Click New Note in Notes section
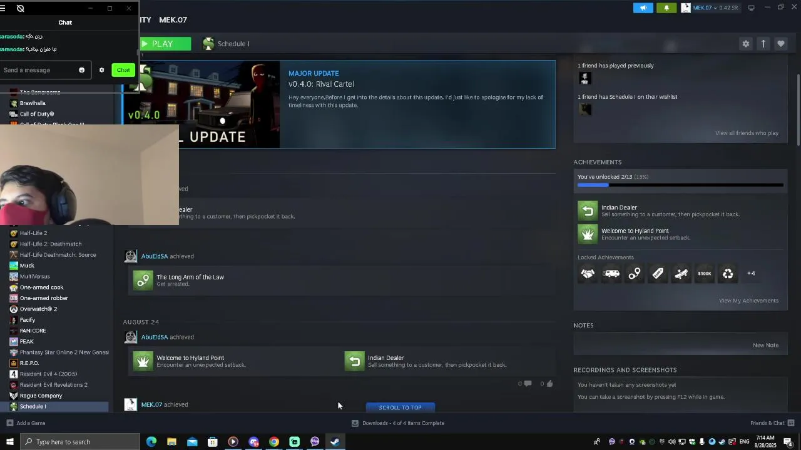Viewport: 801px width, 450px height. click(765, 345)
